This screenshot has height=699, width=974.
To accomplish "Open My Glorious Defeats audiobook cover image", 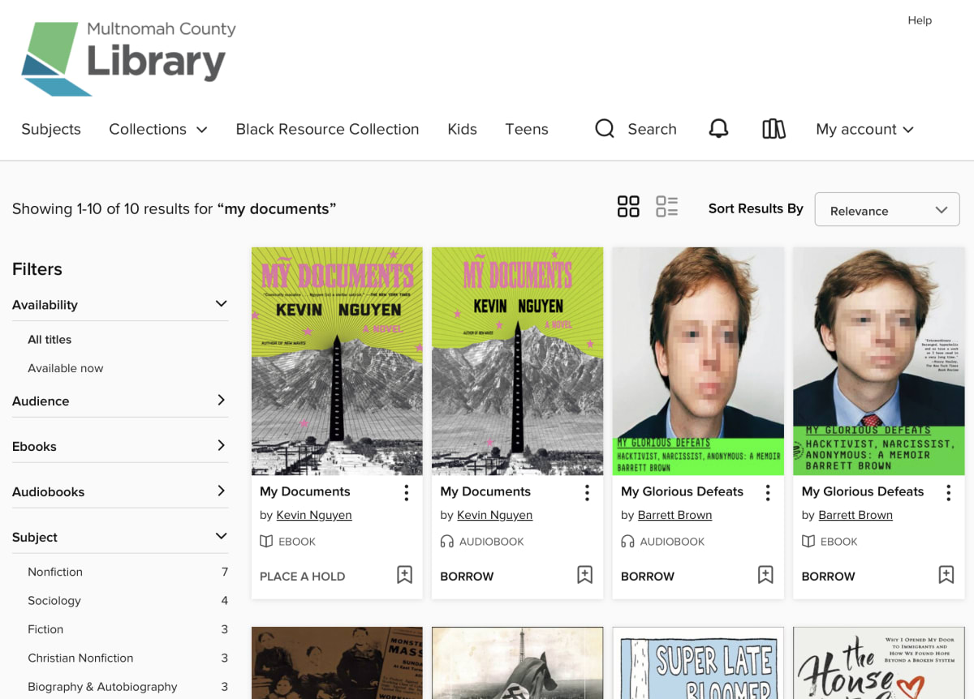I will click(698, 361).
